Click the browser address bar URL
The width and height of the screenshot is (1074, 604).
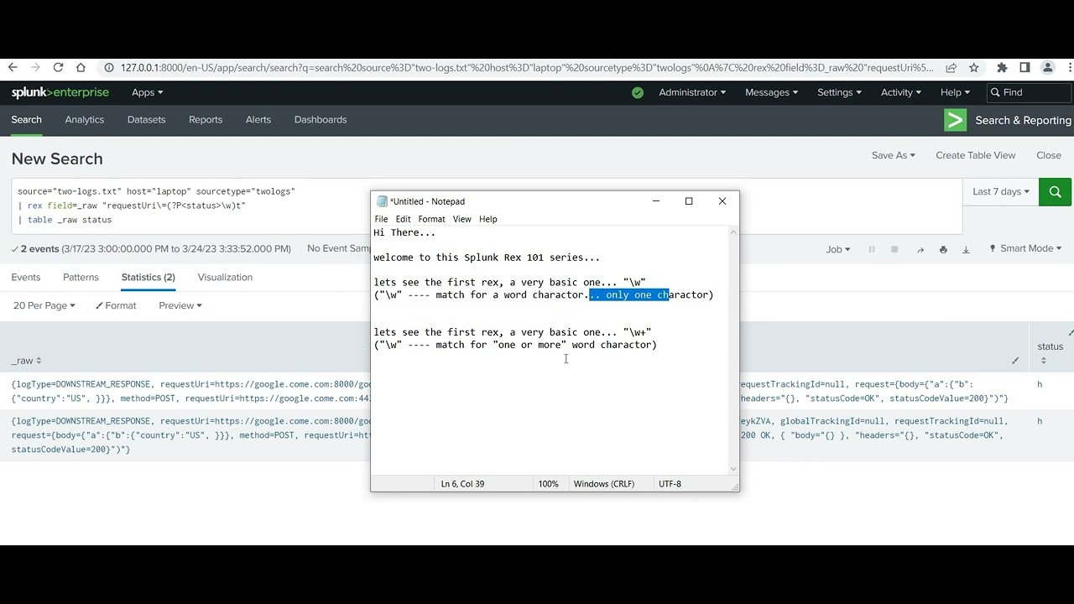527,68
